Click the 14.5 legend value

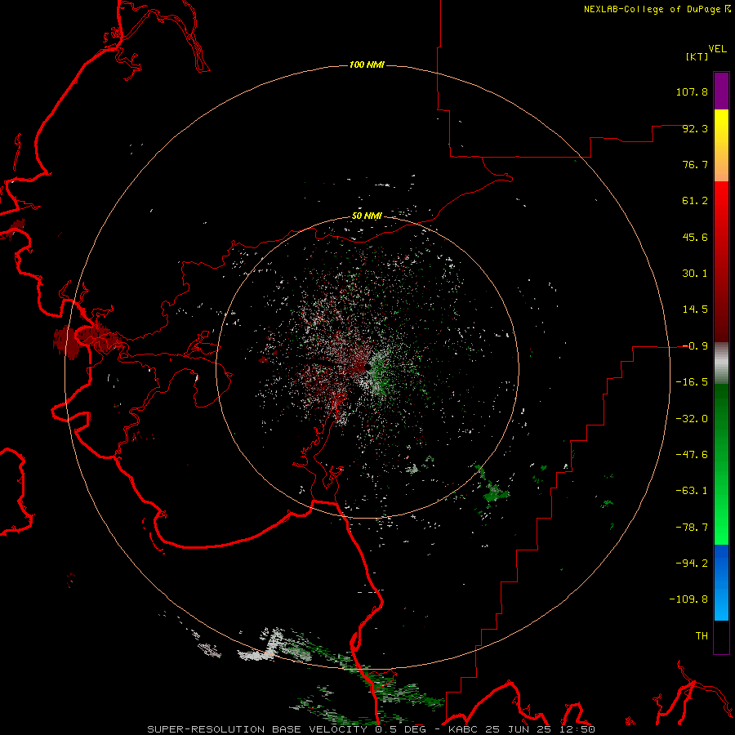click(695, 310)
